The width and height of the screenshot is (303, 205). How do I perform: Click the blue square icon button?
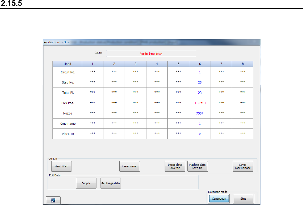pos(53,200)
